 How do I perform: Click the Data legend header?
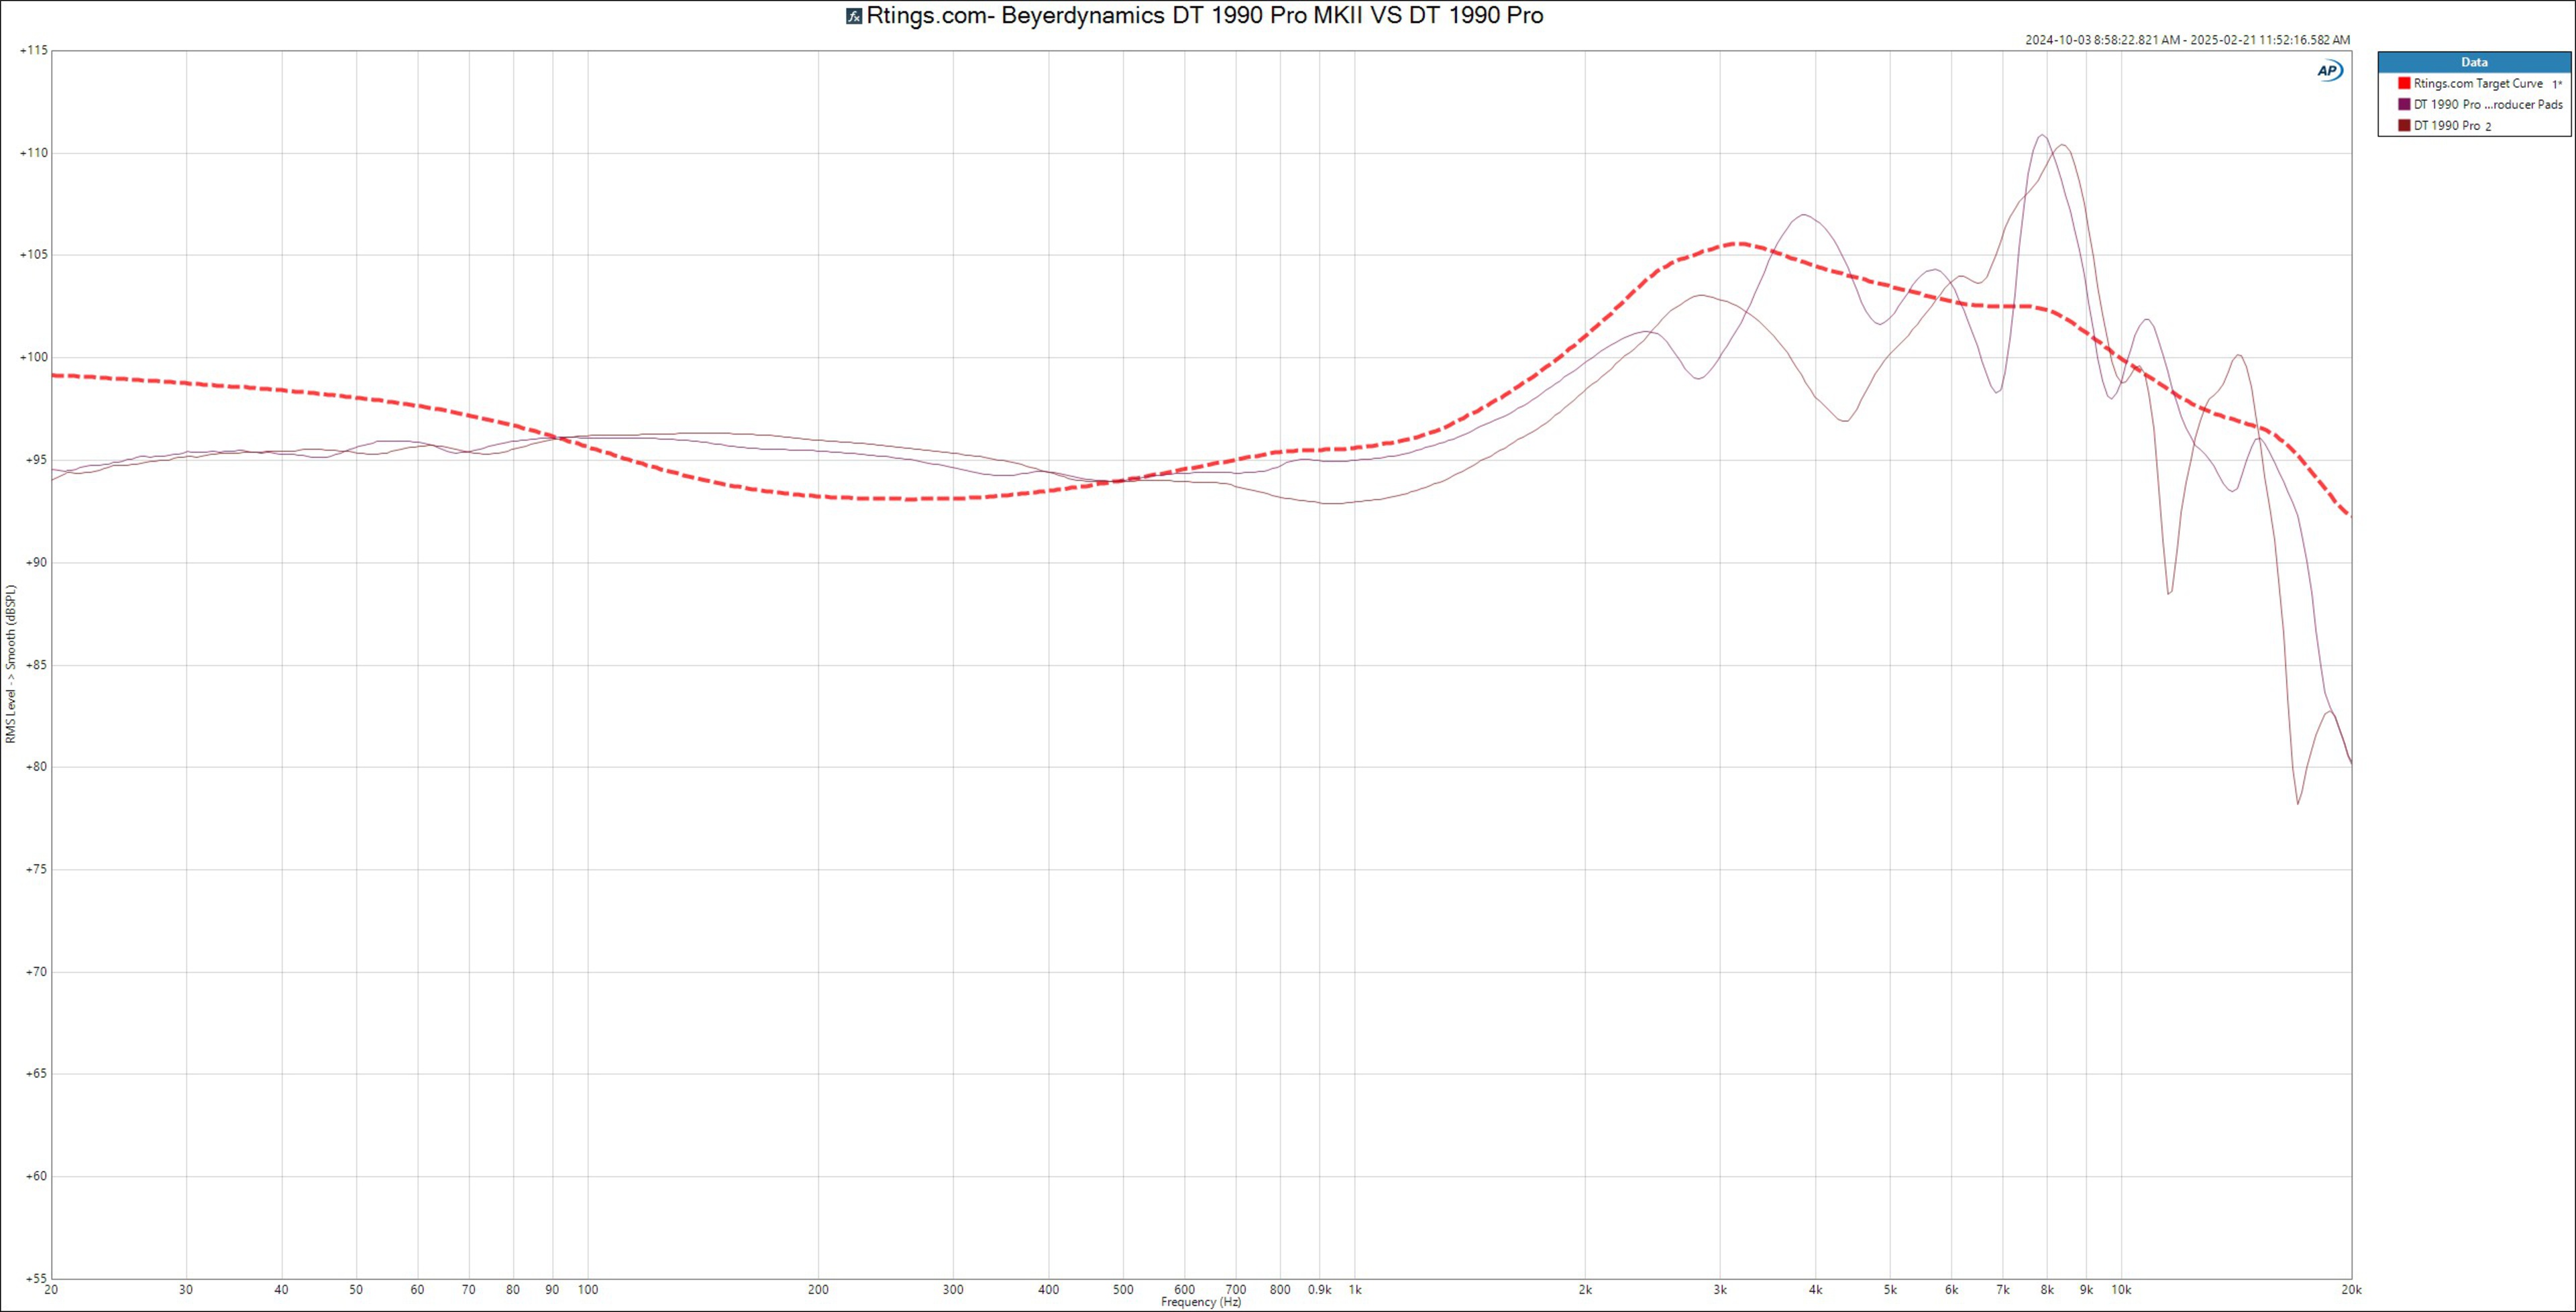click(2474, 62)
